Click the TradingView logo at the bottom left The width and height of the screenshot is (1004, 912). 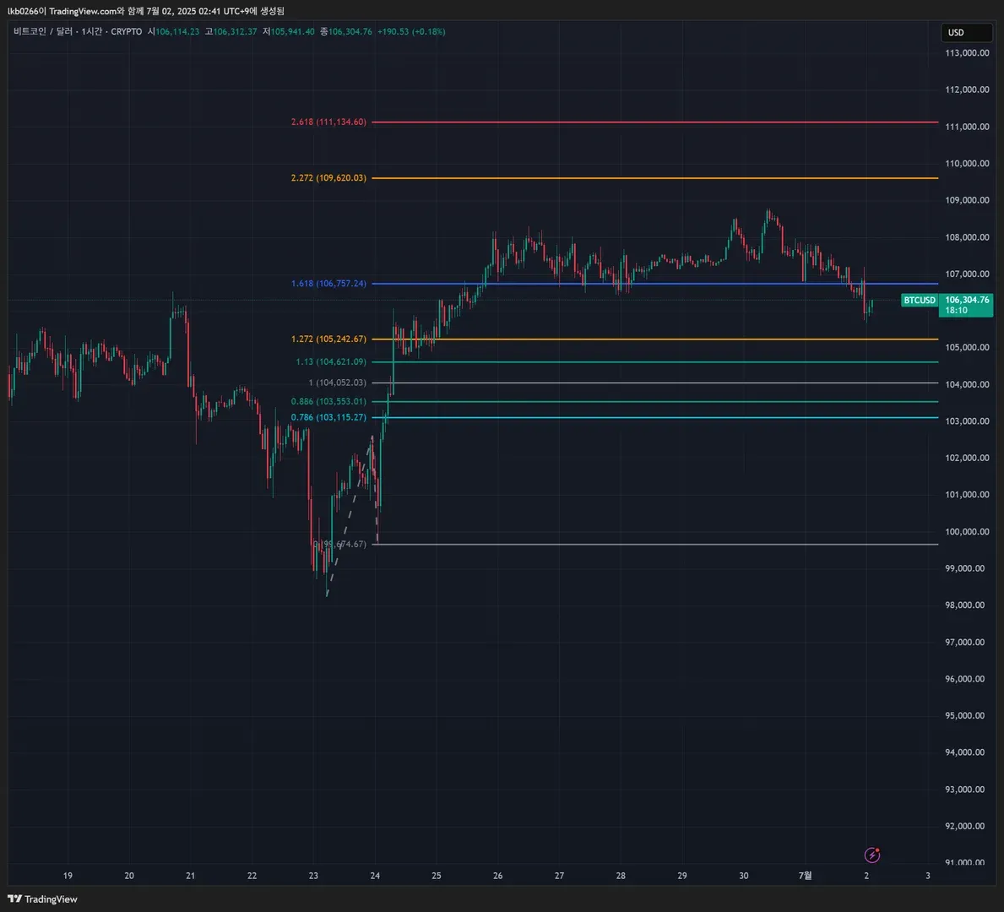tap(42, 898)
